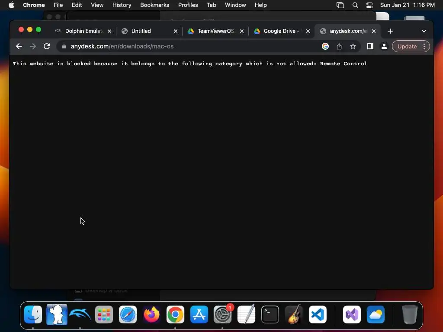Close the anydesk.com tab
Viewport: 443px width, 332px height.
click(x=374, y=31)
